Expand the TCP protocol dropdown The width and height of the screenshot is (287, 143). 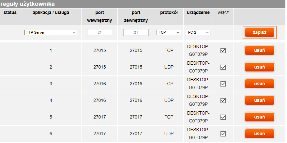[x=169, y=33]
